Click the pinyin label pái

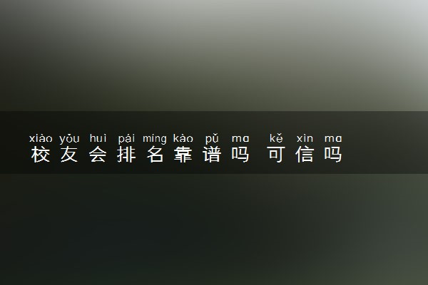point(126,139)
